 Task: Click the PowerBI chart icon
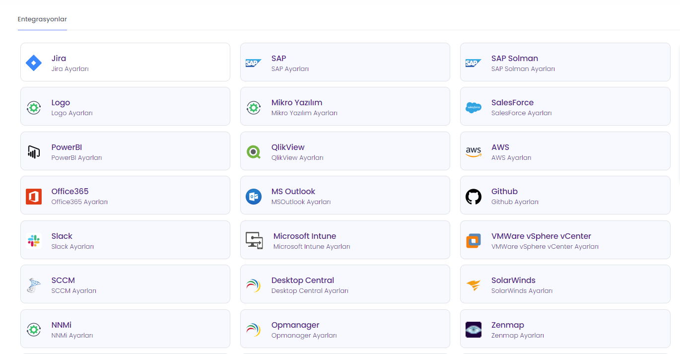(x=34, y=152)
